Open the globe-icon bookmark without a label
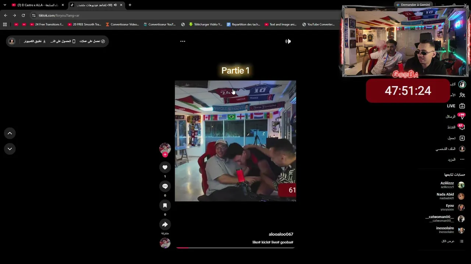Image resolution: width=471 pixels, height=264 pixels. pos(183,25)
